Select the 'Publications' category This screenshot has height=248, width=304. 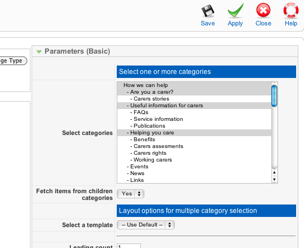pos(194,126)
